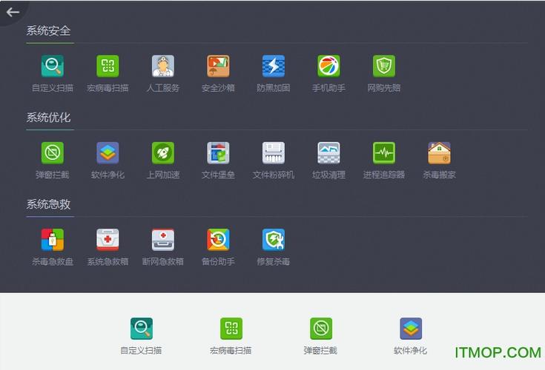Open 安全沙箱 tool icon
Image resolution: width=545 pixels, height=370 pixels.
(x=218, y=66)
